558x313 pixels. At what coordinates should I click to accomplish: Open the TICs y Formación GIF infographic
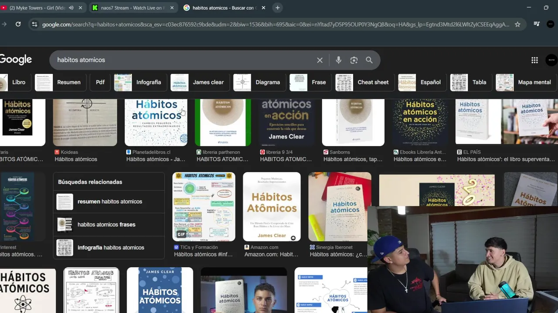point(204,206)
